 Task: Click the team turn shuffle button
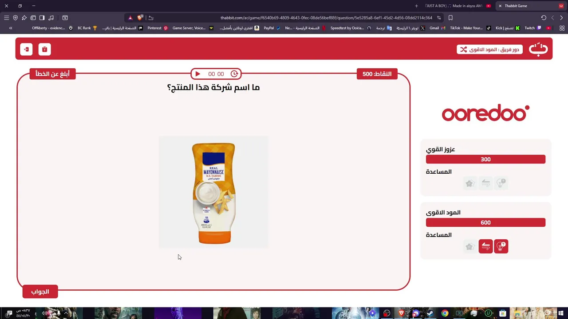coord(489,49)
